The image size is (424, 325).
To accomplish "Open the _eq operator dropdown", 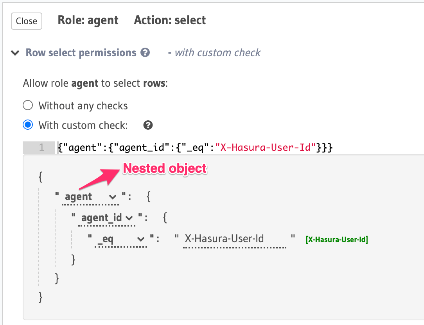I will click(121, 239).
